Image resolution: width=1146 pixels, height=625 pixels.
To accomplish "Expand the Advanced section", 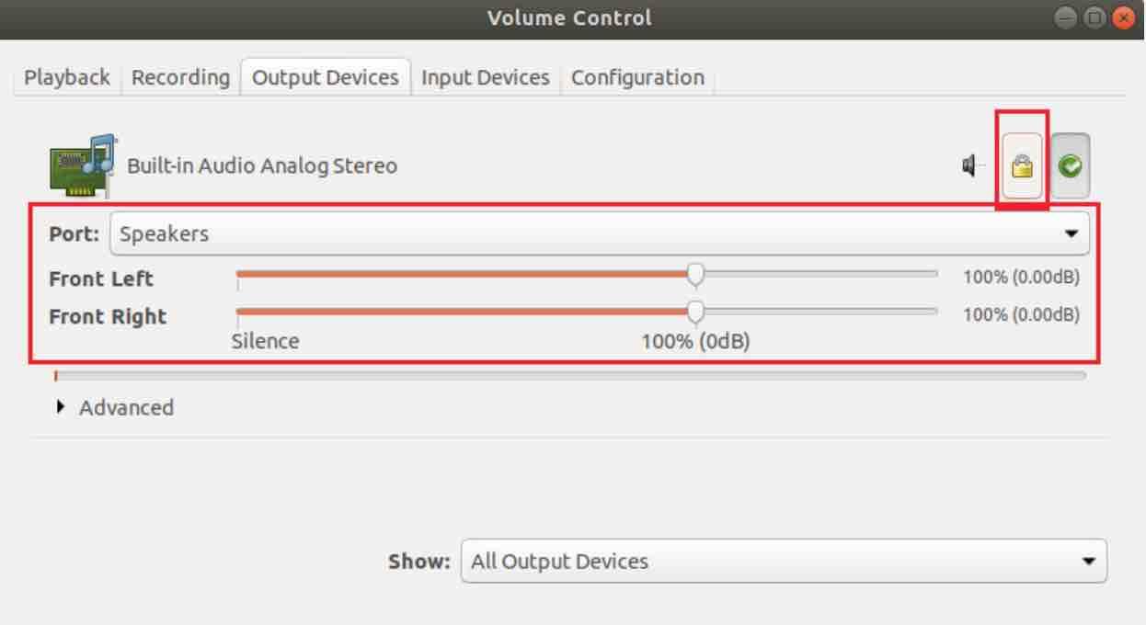I will (116, 407).
